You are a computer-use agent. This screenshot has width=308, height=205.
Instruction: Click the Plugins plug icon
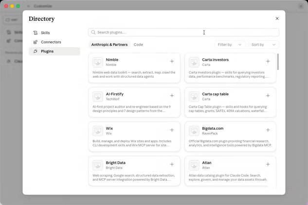pos(36,51)
